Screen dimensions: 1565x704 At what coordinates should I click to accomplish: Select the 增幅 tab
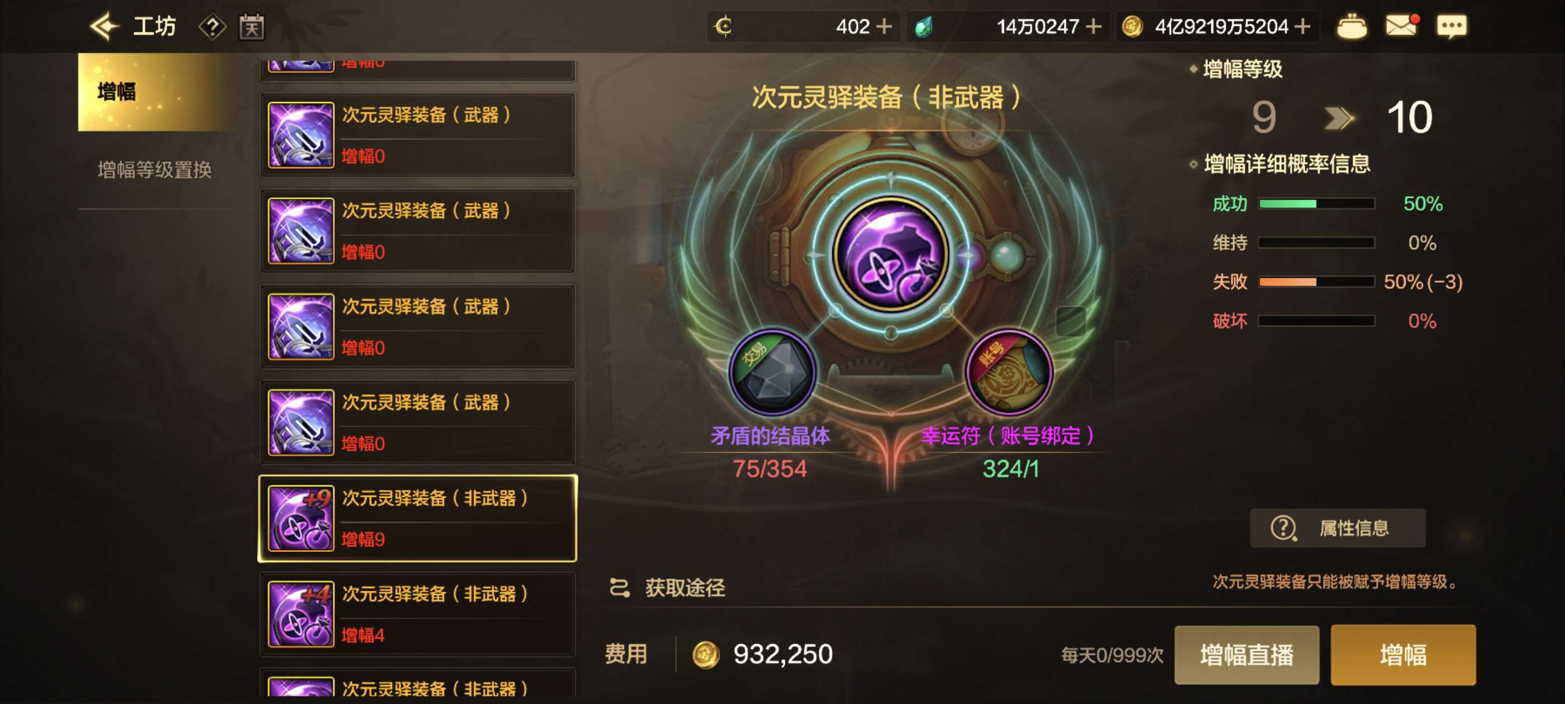click(x=155, y=92)
